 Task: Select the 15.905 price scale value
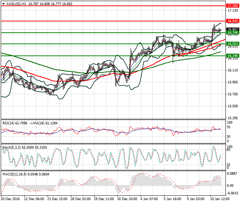233,82
